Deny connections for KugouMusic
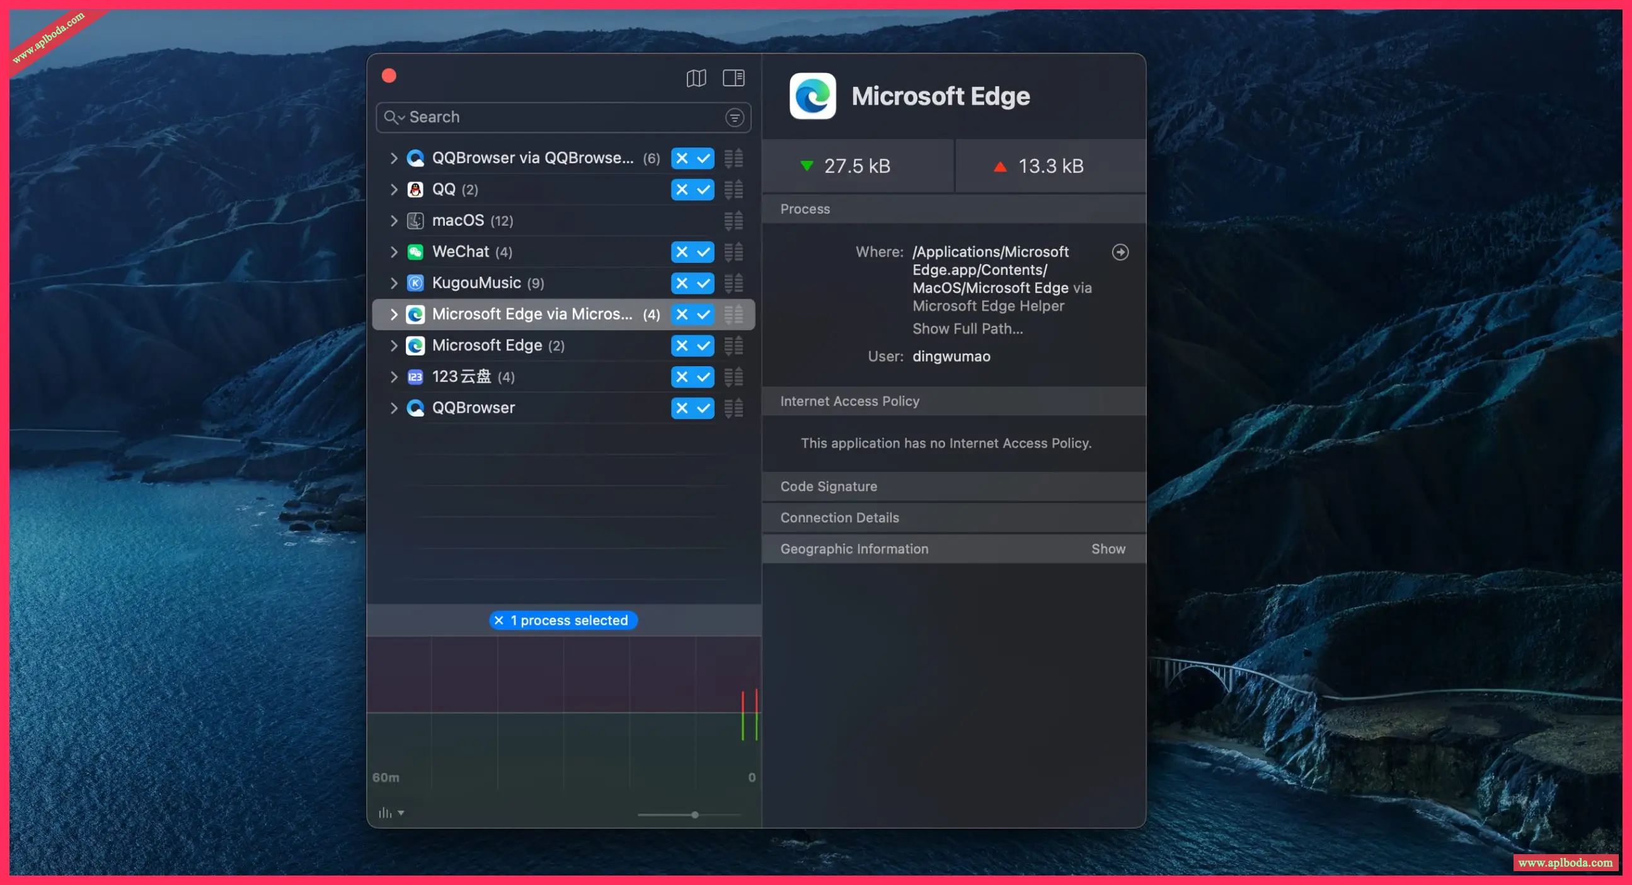1632x885 pixels. pos(682,284)
